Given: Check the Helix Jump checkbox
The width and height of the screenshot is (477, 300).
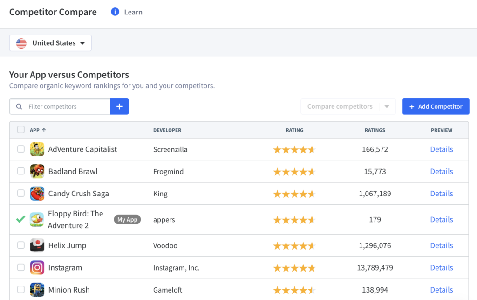Looking at the screenshot, I should point(21,245).
